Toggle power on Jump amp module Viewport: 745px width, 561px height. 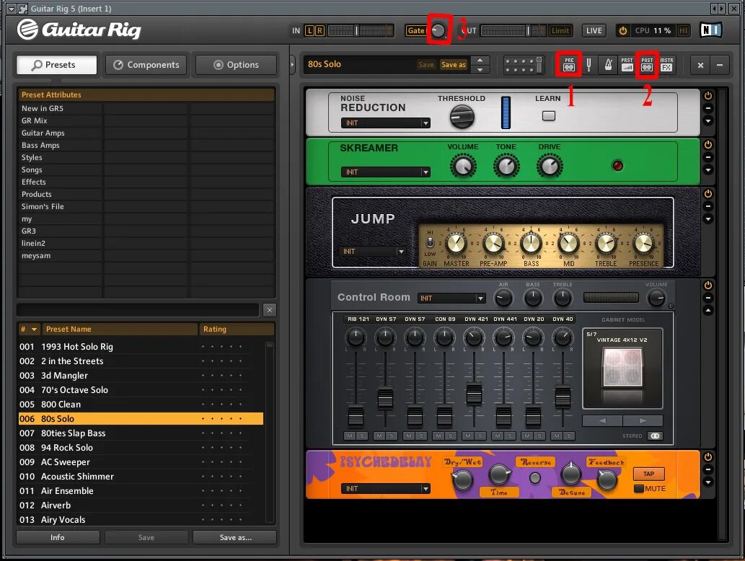coord(708,193)
